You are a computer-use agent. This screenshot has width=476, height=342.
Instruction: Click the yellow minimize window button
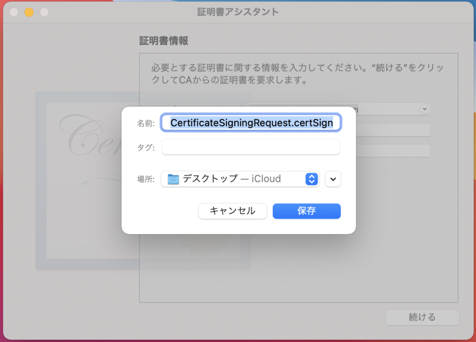29,12
